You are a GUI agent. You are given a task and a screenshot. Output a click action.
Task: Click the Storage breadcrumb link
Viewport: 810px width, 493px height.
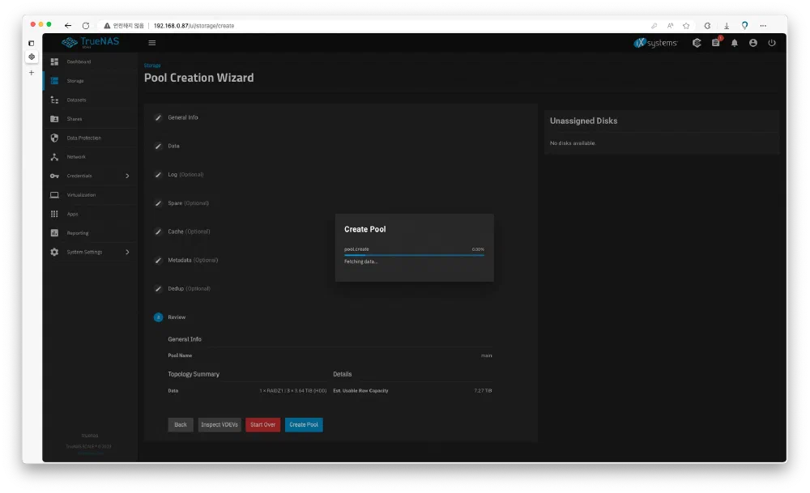click(152, 65)
